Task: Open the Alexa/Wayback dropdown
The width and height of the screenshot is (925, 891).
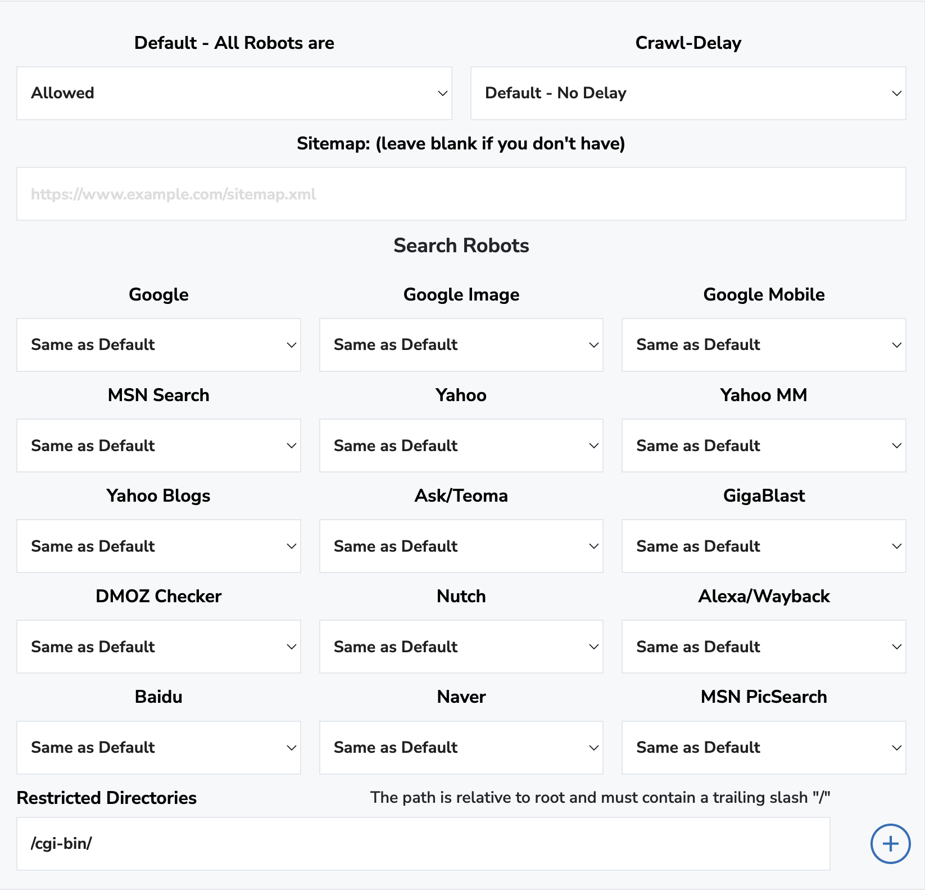Action: (764, 647)
